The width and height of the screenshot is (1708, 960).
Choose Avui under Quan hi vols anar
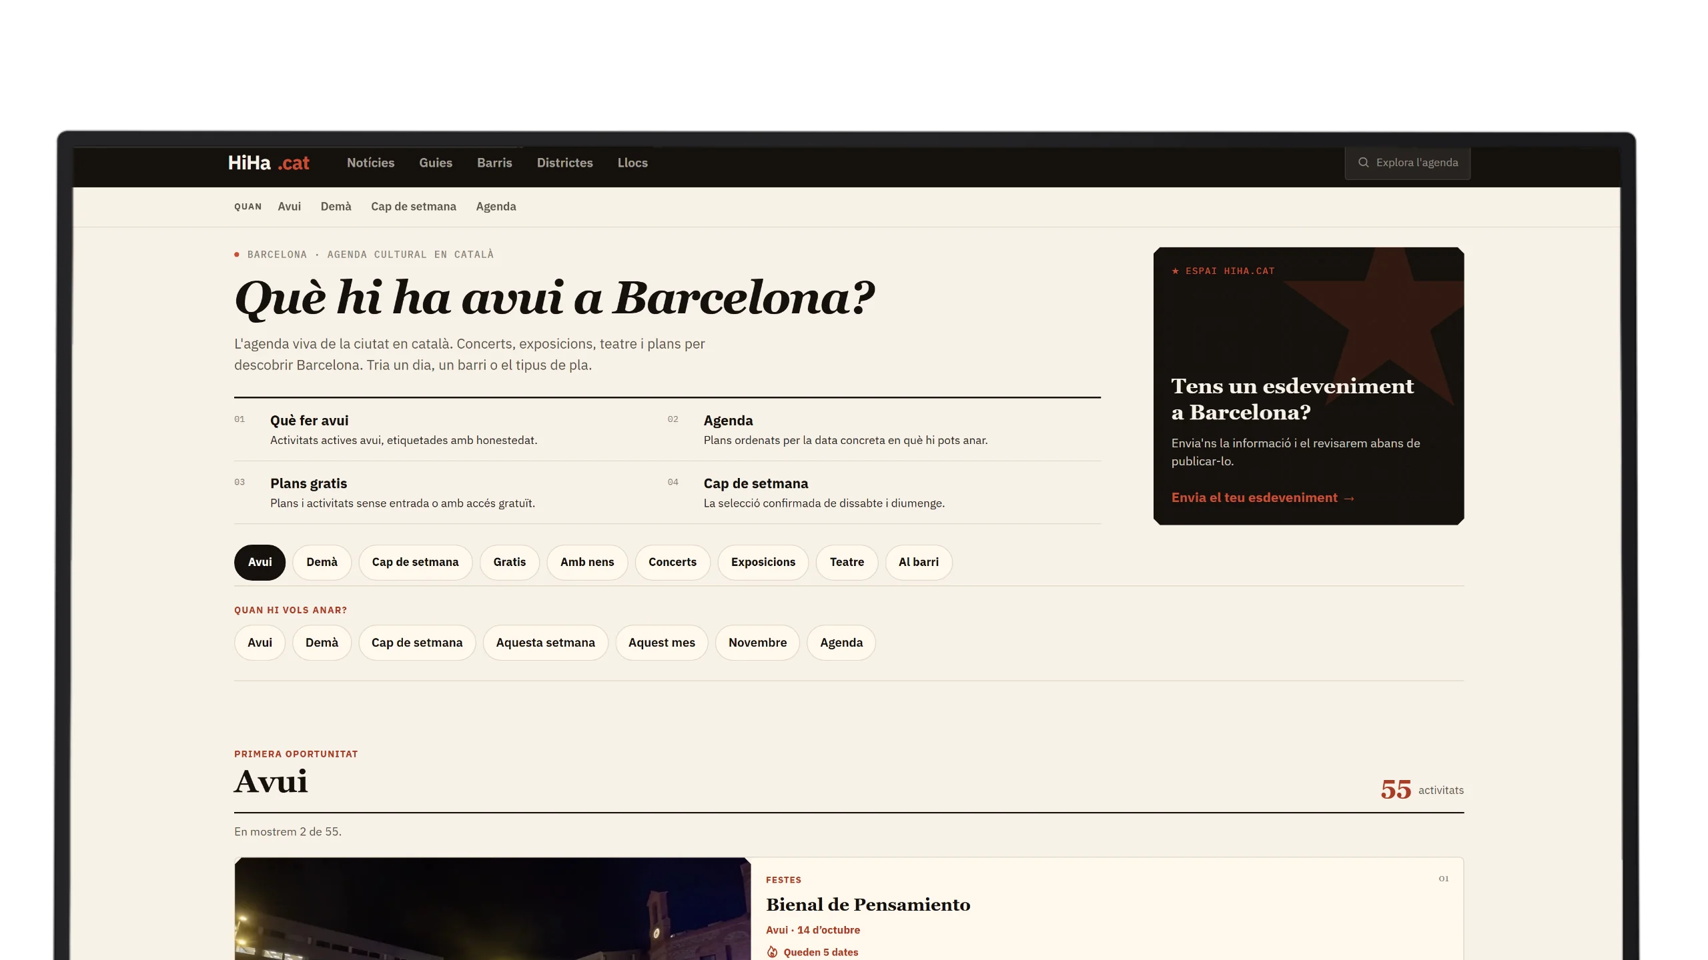tap(260, 643)
